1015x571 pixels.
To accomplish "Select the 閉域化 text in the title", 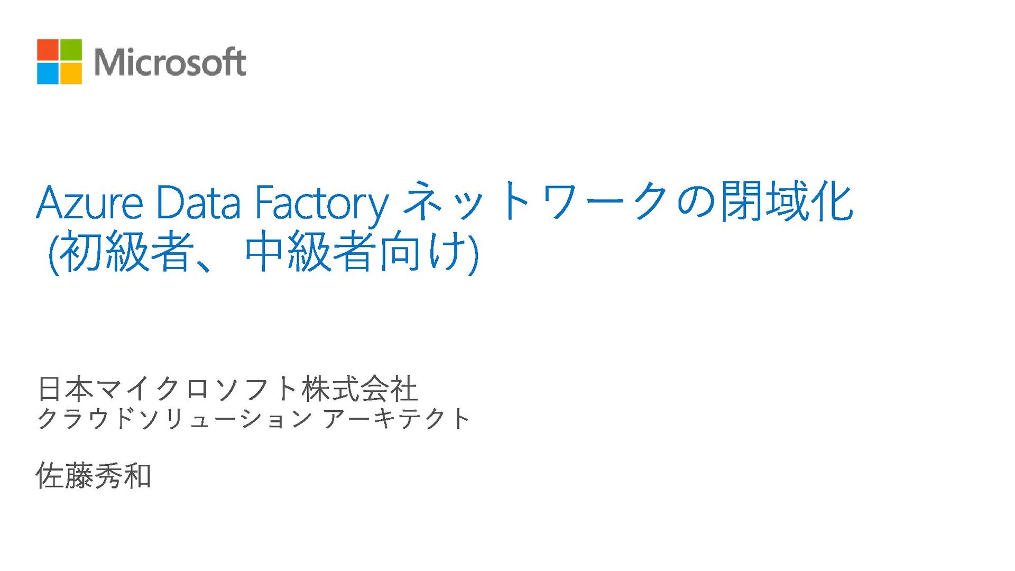I will [x=787, y=201].
